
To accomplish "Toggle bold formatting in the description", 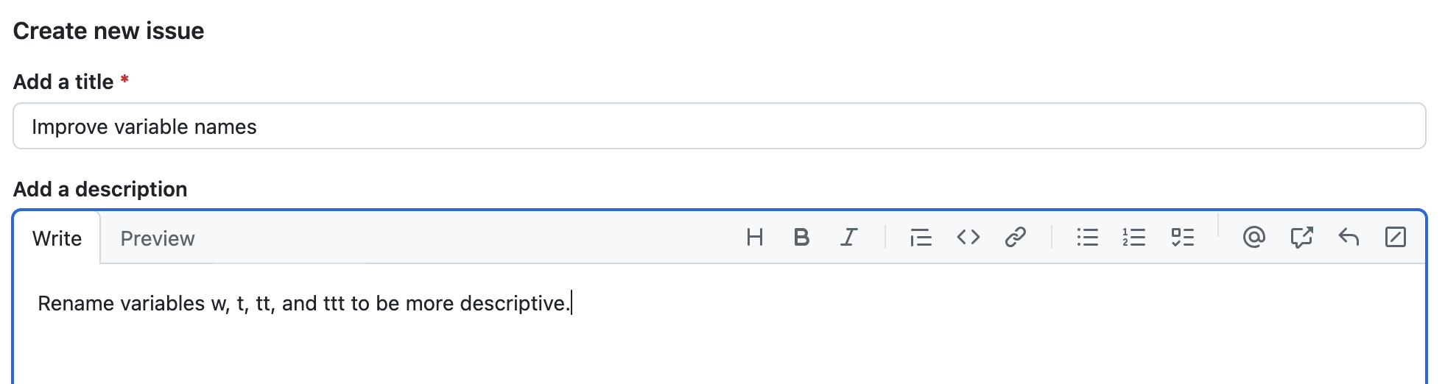I will pyautogui.click(x=801, y=238).
